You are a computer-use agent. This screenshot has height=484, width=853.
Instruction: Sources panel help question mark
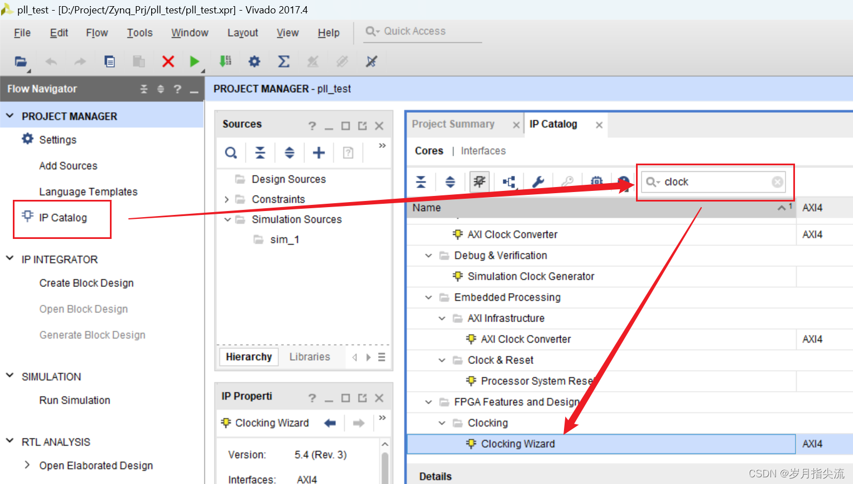click(312, 126)
